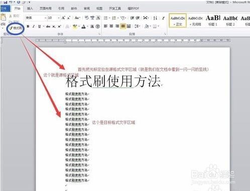Click the Asian Layout icon
Viewport: 250px width, 191px height.
[x=146, y=18]
